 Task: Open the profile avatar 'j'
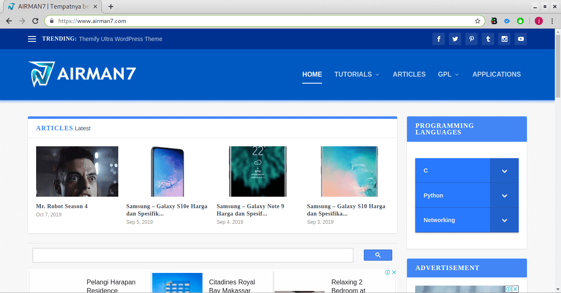click(539, 21)
